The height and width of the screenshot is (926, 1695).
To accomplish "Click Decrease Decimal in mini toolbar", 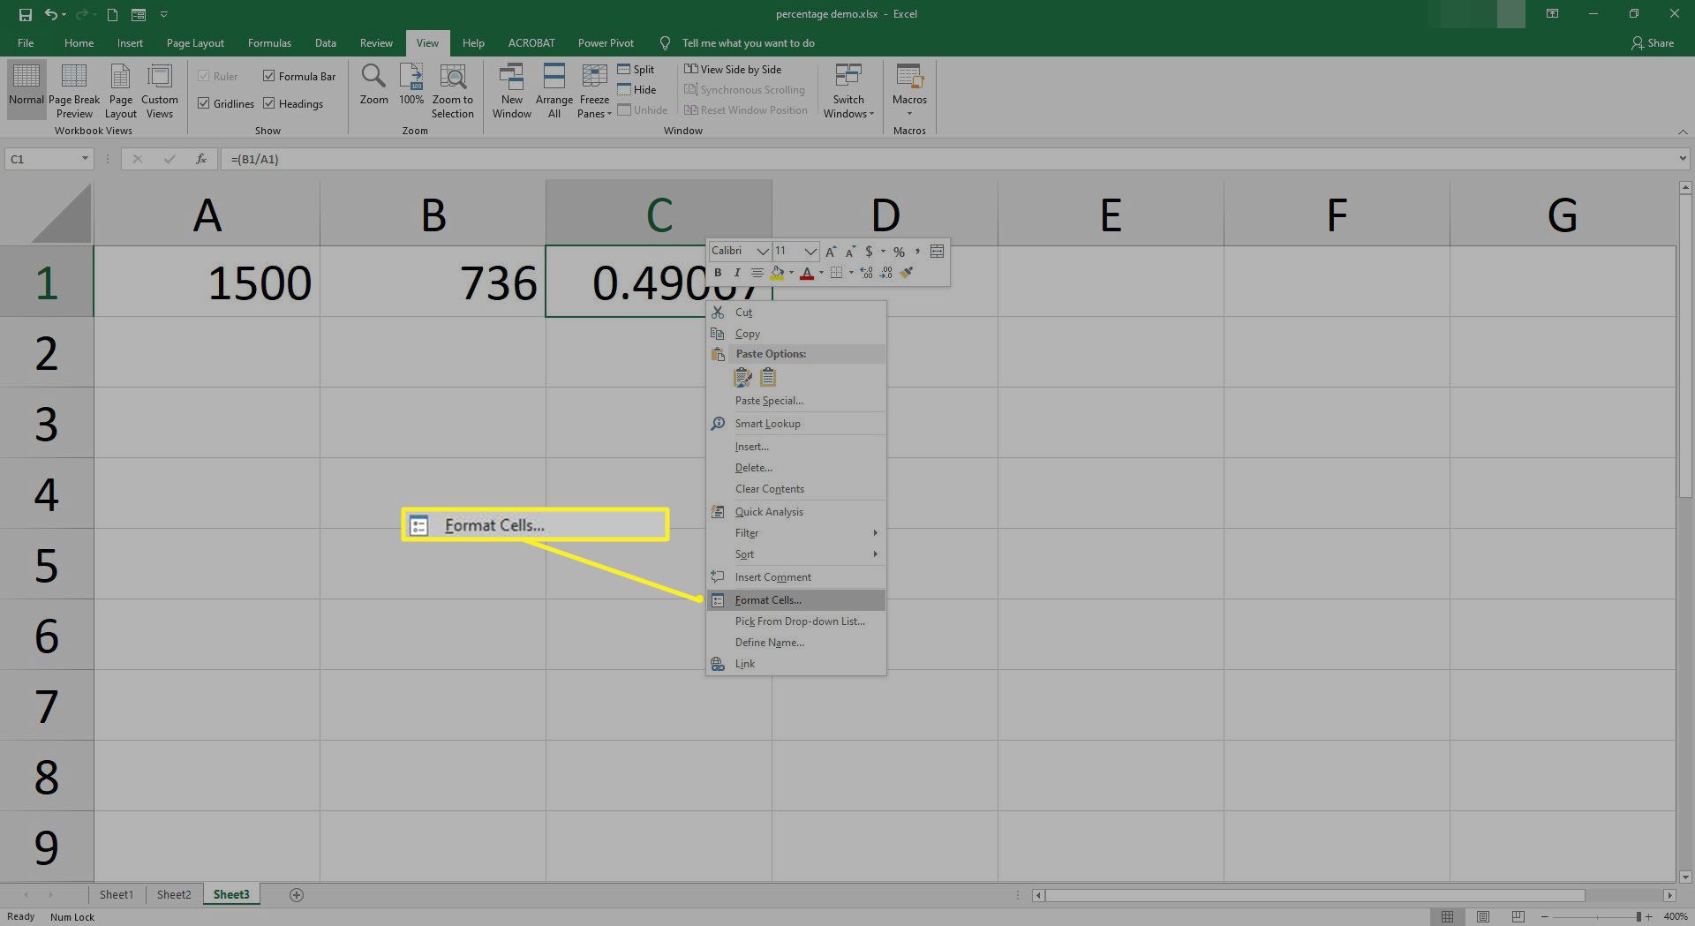I will pyautogui.click(x=885, y=273).
